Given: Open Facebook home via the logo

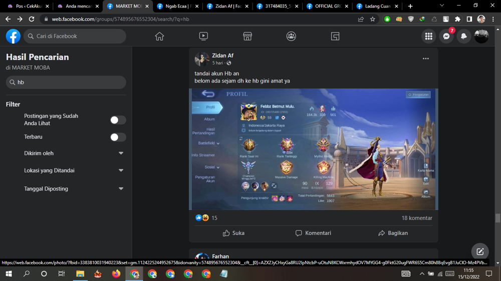Looking at the screenshot, I should coord(13,36).
